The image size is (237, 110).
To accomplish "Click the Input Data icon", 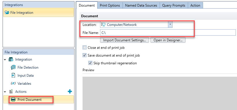I will 13,76.
